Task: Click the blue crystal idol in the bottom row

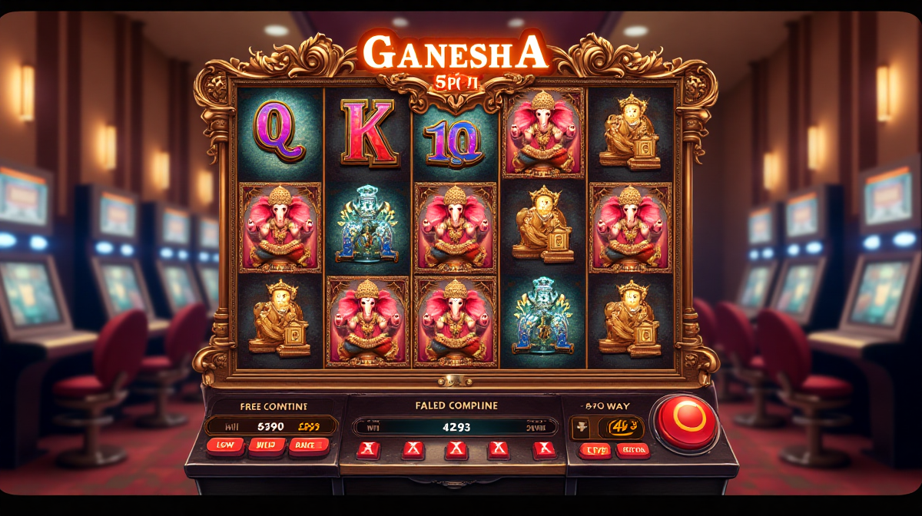Action: click(542, 317)
